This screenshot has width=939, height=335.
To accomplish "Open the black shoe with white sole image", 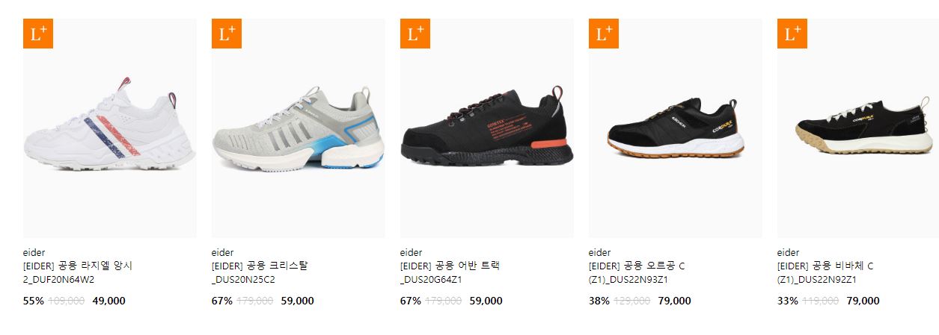I will pos(676,128).
